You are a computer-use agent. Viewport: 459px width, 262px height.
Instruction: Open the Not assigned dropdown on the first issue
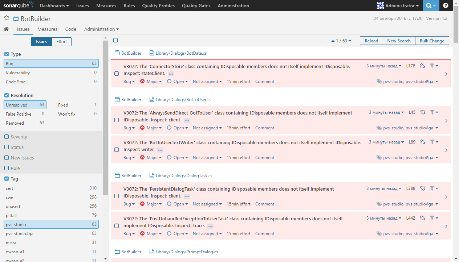coord(207,81)
